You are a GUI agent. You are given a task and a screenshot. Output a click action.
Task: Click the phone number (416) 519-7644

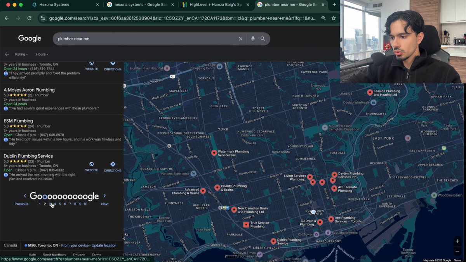coord(42,69)
